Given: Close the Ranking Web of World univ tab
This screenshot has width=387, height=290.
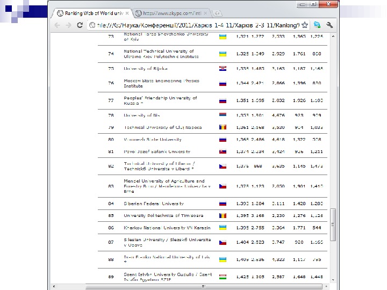Looking at the screenshot, I should click(x=127, y=13).
